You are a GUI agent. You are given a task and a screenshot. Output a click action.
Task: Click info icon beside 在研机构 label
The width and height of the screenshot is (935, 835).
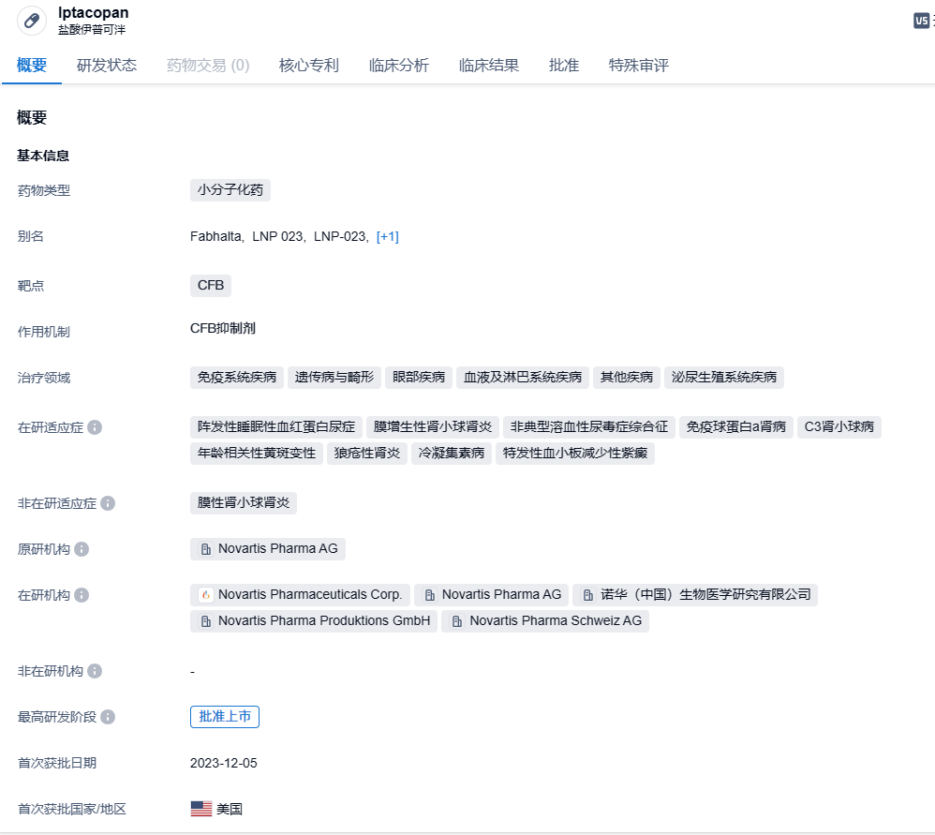(x=82, y=595)
